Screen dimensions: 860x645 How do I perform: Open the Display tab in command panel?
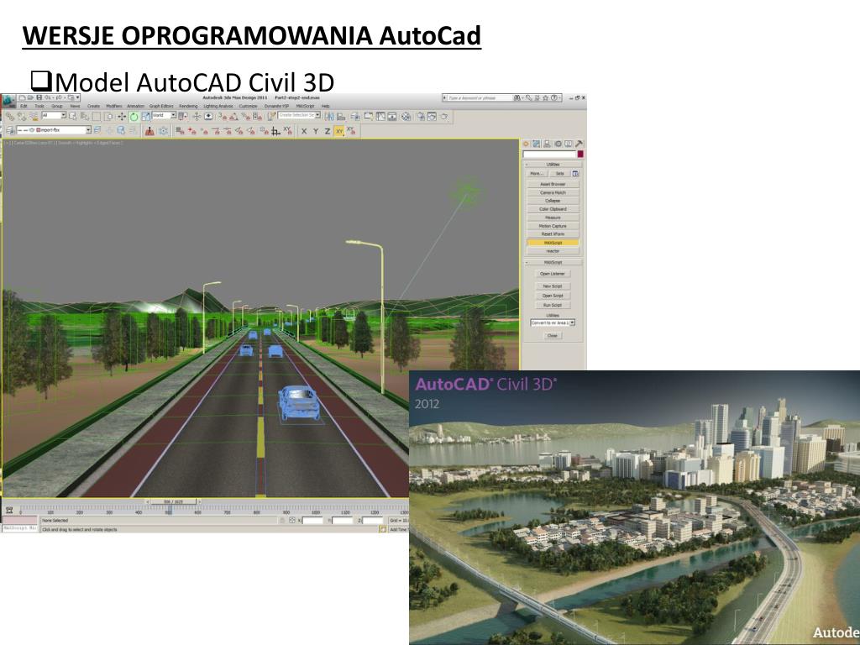pyautogui.click(x=569, y=144)
